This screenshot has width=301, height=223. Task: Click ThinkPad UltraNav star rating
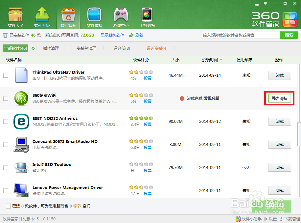[141, 72]
